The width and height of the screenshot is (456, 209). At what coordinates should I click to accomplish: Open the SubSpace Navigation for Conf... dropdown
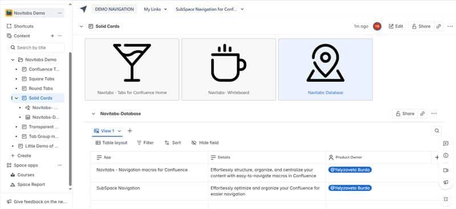coord(209,9)
